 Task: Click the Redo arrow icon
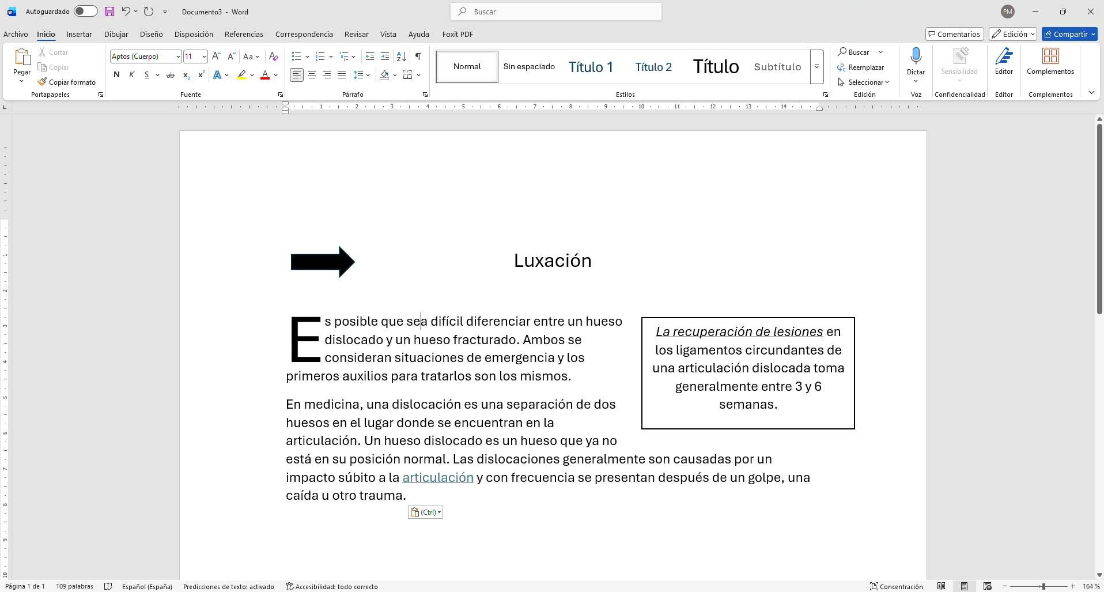tap(149, 12)
